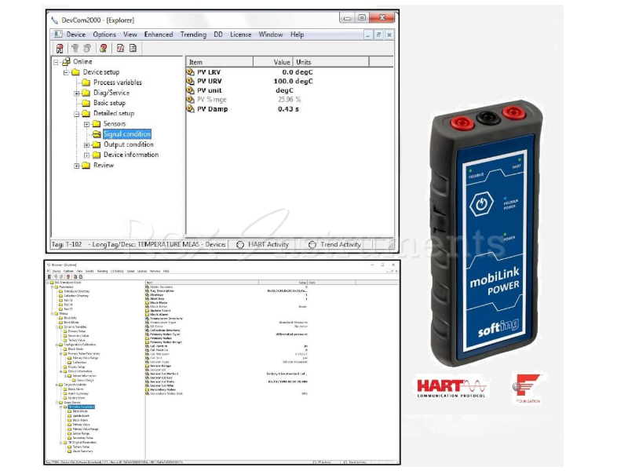This screenshot has width=628, height=471.
Task: Collapse the Online tree root node
Action: [x=56, y=62]
